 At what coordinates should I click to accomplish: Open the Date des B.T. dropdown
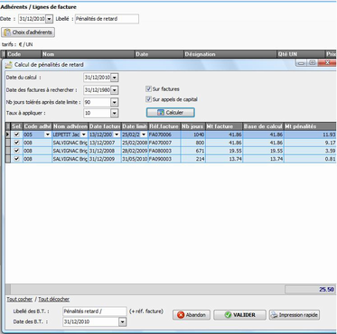pyautogui.click(x=122, y=321)
